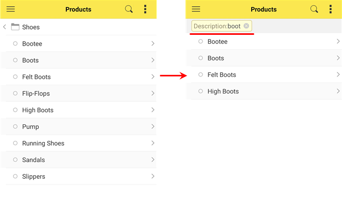This screenshot has height=197, width=342.
Task: Tap search icon in left Products screen
Action: pos(128,9)
